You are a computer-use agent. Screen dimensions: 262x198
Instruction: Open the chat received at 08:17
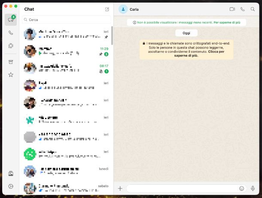click(x=67, y=68)
